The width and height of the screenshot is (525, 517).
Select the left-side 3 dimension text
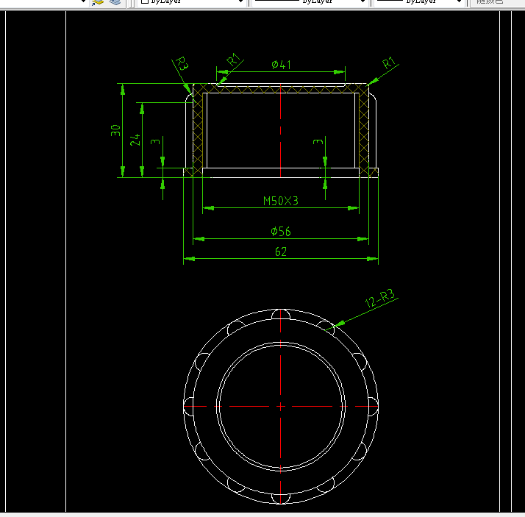155,142
